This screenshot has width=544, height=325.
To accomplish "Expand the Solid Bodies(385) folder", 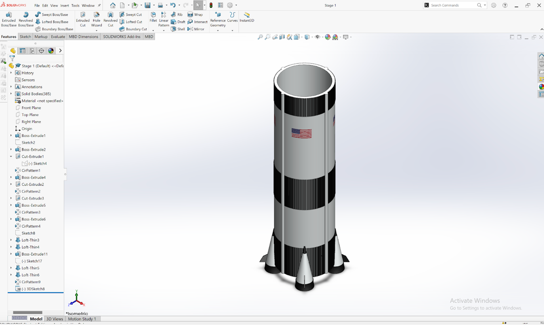I will pyautogui.click(x=11, y=94).
